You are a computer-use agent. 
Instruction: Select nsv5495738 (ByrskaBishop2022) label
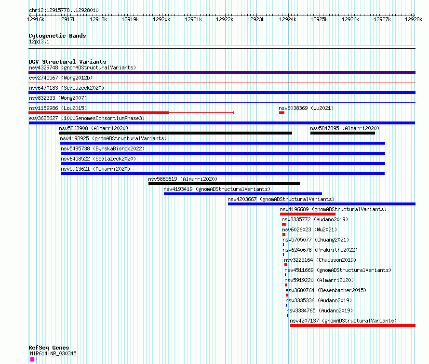pos(103,148)
